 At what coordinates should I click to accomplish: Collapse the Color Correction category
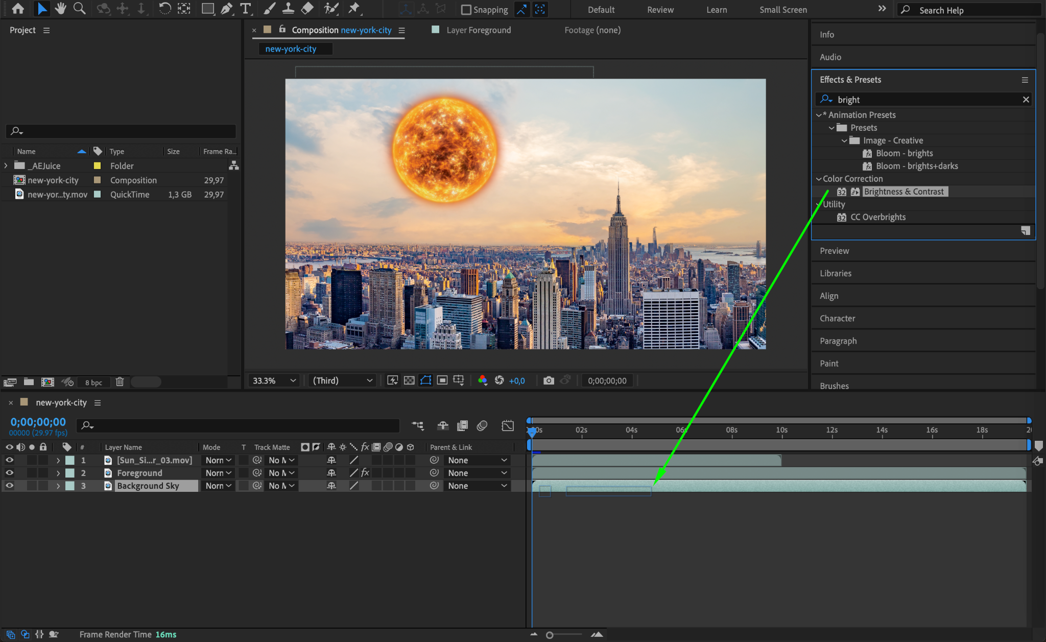coord(819,179)
